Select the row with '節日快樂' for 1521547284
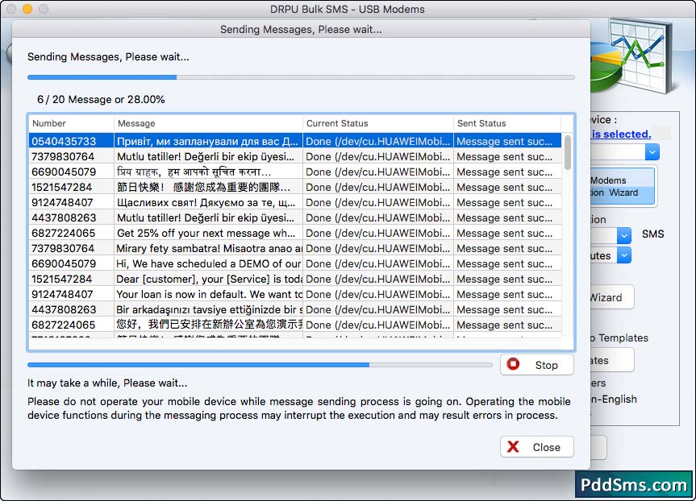 point(295,187)
